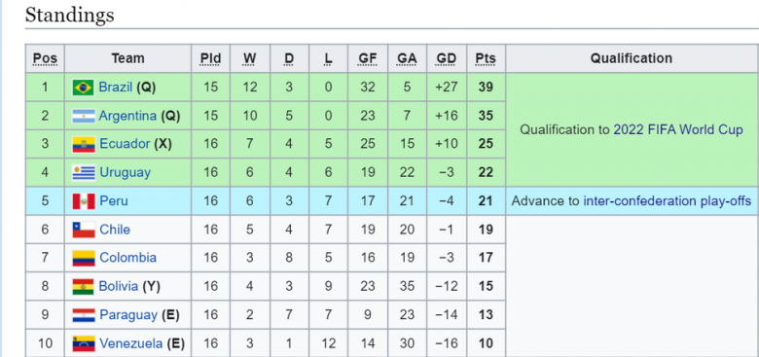Click the Pld column header abbreviation

point(210,58)
